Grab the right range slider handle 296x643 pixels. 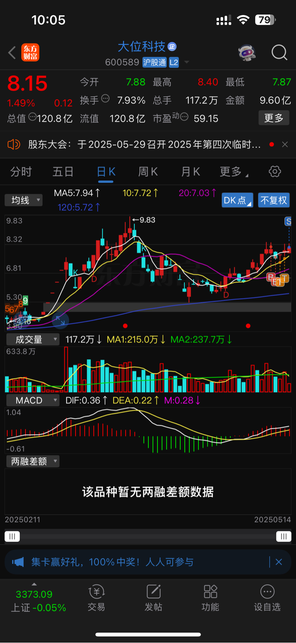coord(284,536)
